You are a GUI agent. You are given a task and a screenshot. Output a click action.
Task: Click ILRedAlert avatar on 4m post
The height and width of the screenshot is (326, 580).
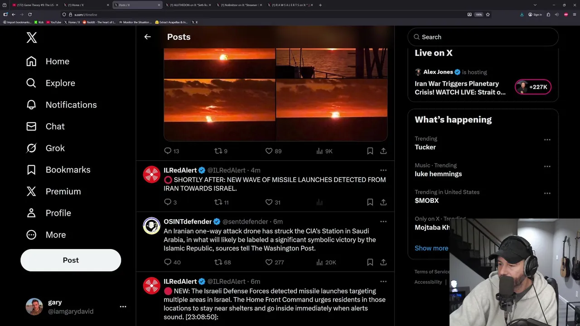[152, 174]
